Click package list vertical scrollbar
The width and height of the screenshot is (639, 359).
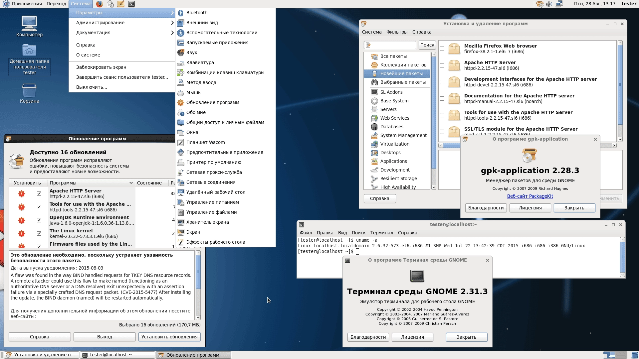tap(620, 91)
